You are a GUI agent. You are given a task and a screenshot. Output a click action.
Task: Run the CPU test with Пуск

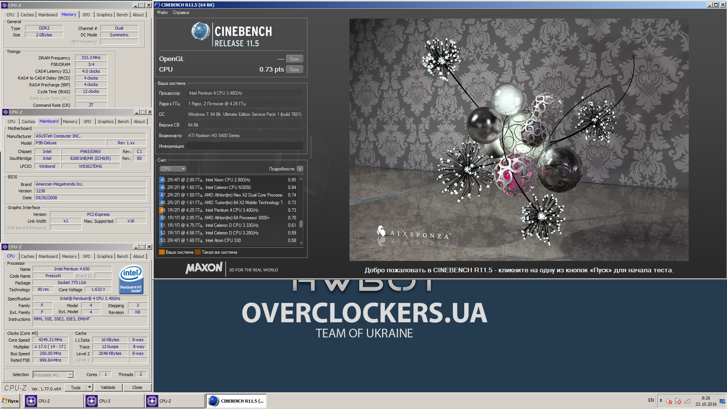point(294,70)
